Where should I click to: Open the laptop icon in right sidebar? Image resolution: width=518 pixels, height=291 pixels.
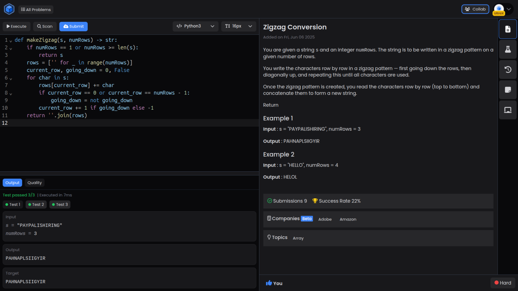[x=508, y=110]
